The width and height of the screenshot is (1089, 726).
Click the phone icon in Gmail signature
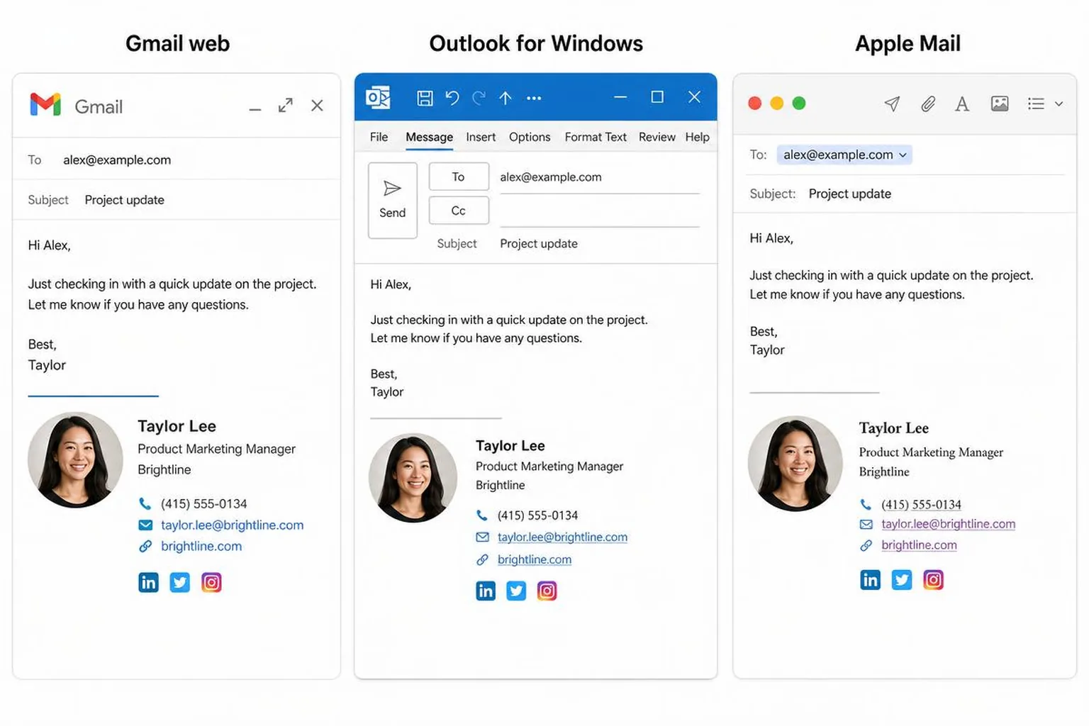145,504
